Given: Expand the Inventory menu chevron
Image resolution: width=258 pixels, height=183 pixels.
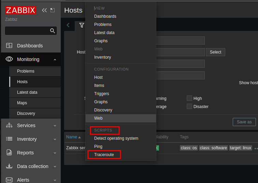Looking at the screenshot, I should (55, 139).
